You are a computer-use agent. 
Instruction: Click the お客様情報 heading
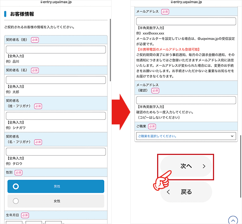click(22, 14)
